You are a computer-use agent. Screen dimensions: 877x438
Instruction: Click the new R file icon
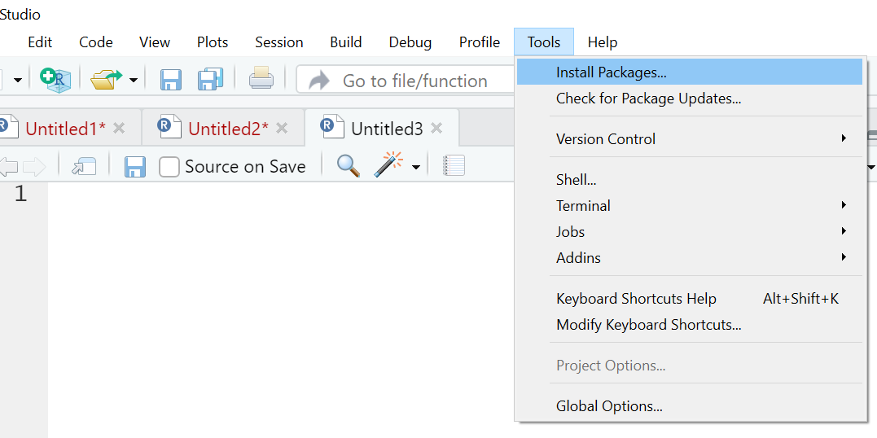(55, 80)
